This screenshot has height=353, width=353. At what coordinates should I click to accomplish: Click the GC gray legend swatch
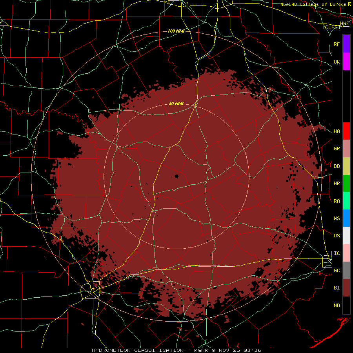pos(346,270)
